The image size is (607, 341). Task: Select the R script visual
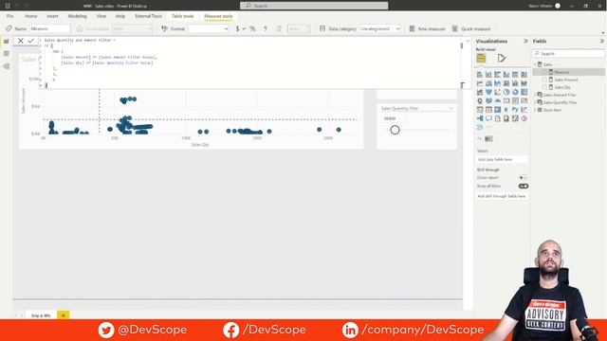506,110
